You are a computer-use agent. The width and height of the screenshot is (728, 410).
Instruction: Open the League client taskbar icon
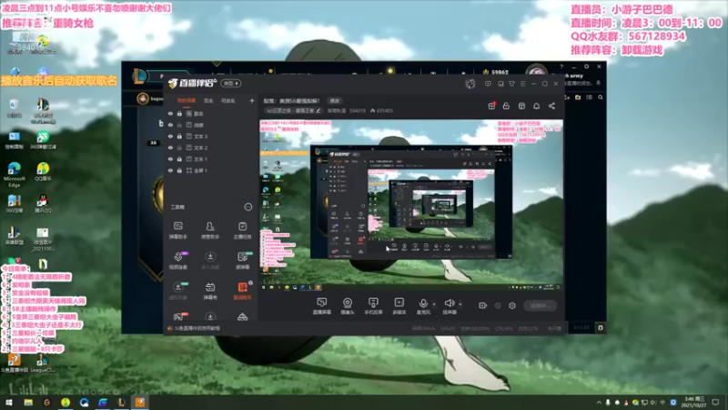point(121,403)
